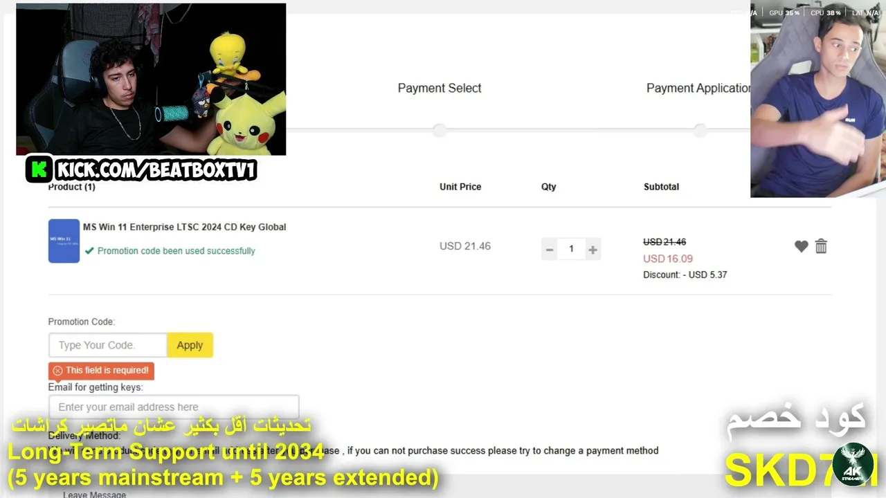Viewport: 886px width, 498px height.
Task: Click the green promotion success checkmark icon
Action: tap(89, 251)
